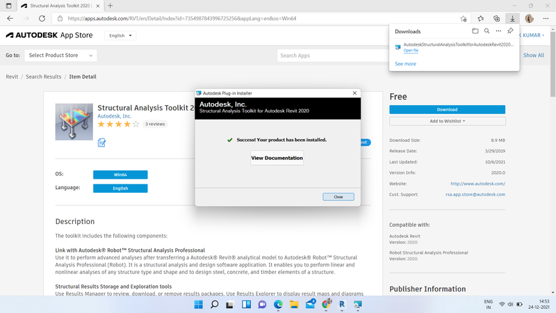Click the taskbar clock and date

click(x=539, y=304)
